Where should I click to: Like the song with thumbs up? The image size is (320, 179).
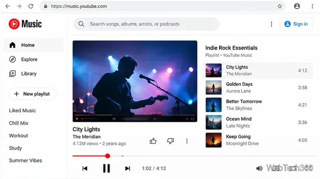coord(153,141)
